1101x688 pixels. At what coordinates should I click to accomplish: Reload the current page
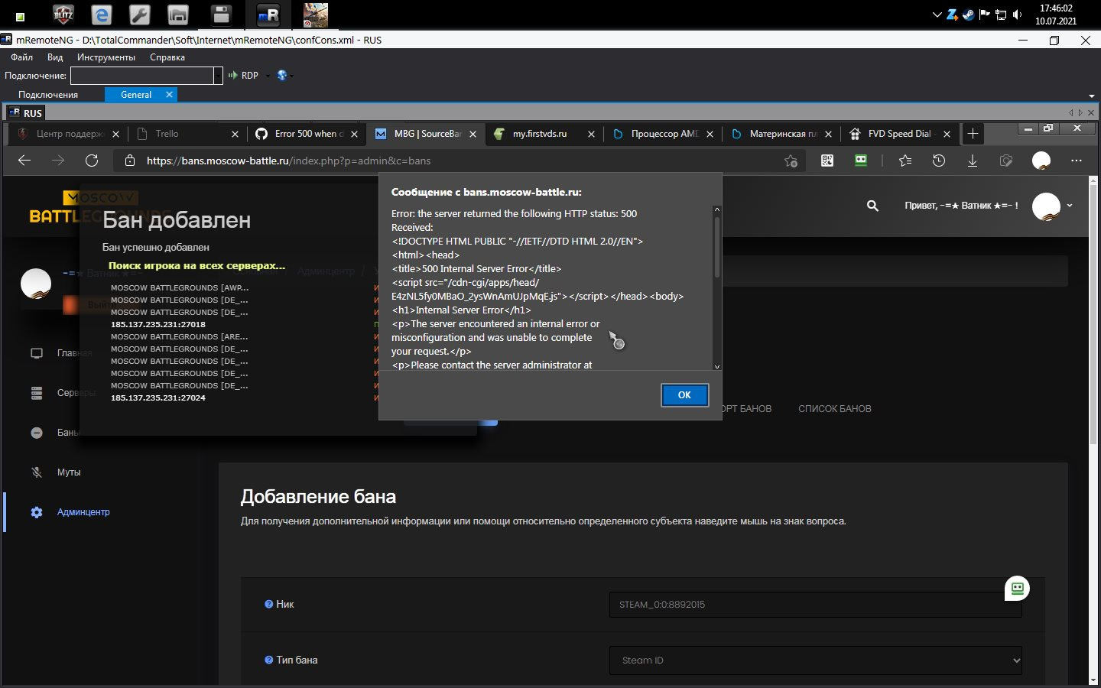(92, 161)
